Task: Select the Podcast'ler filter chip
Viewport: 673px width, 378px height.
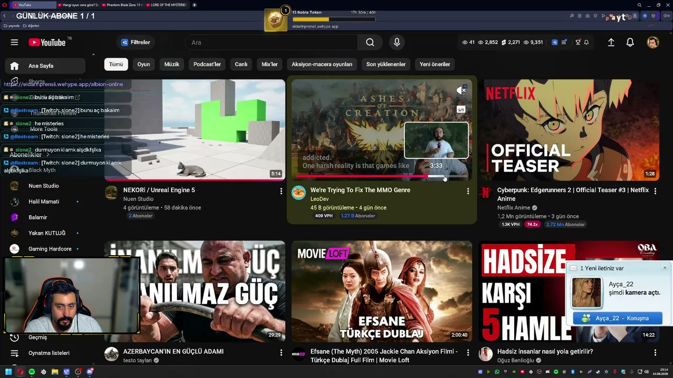Action: click(x=207, y=64)
